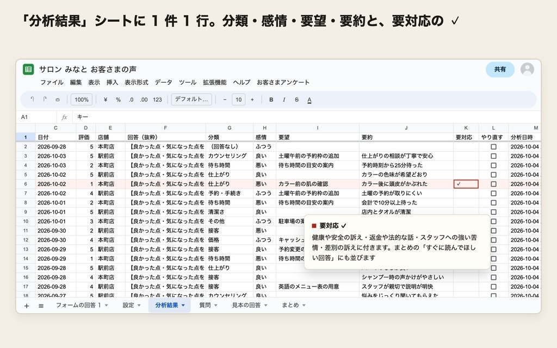Click cell カラー後に頭皮がかぶれた
The width and height of the screenshot is (557, 348).
(x=406, y=184)
